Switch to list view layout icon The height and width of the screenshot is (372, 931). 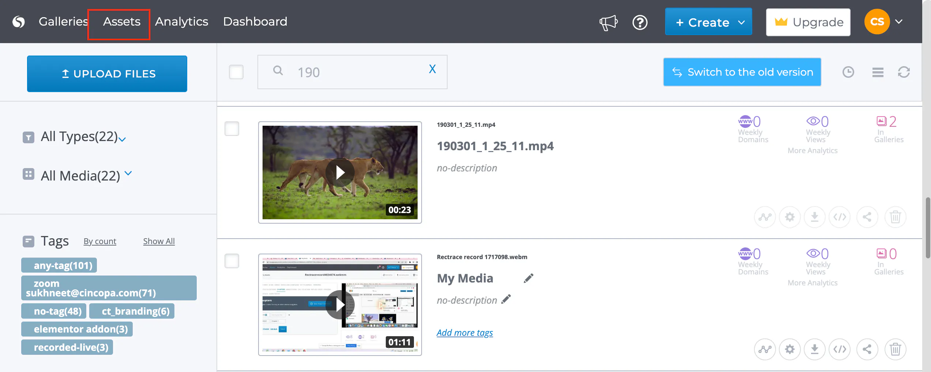click(x=878, y=72)
